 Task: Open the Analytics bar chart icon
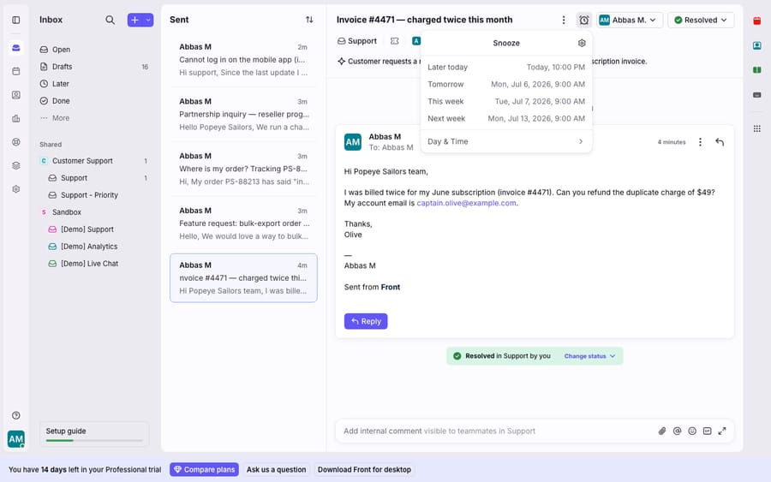point(16,118)
